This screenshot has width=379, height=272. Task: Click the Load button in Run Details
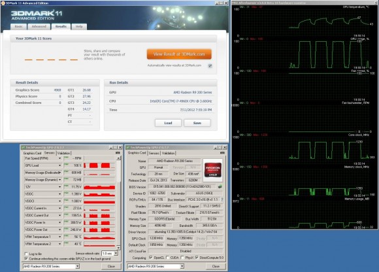pyautogui.click(x=168, y=123)
